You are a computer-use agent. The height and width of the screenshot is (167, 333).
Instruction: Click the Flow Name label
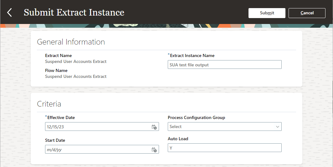pos(56,70)
